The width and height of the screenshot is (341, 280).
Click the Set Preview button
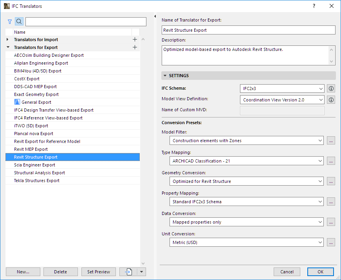99,272
